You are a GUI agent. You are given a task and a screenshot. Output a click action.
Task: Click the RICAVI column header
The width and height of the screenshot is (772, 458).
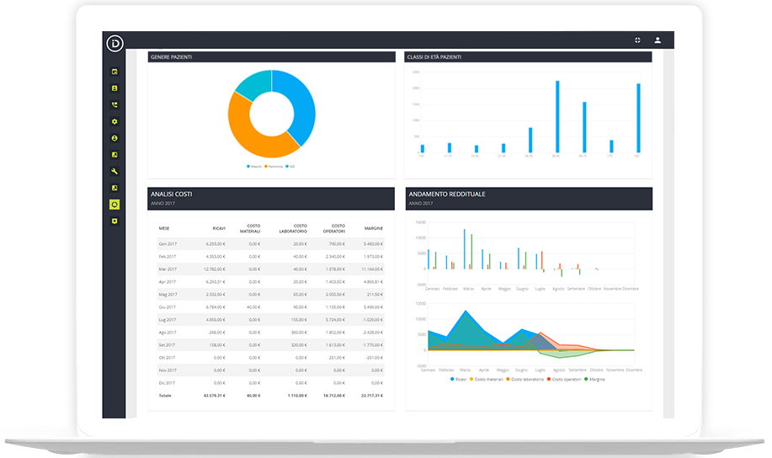coord(217,227)
